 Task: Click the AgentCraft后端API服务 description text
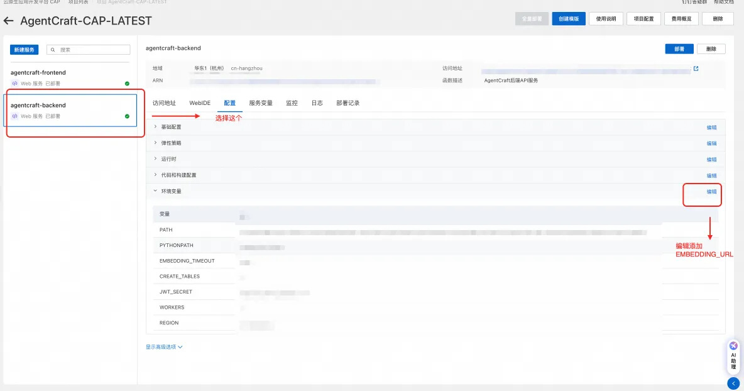(x=511, y=80)
